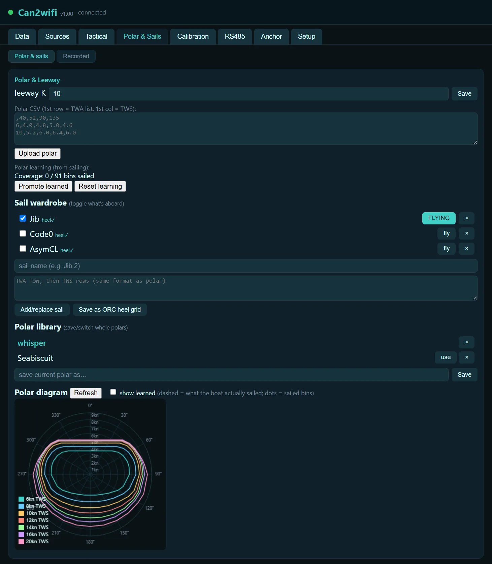The image size is (492, 564).
Task: Focus the leeway K input field
Action: 249,94
